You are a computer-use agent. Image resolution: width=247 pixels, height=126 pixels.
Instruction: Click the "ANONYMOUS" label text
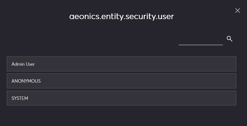tap(26, 81)
